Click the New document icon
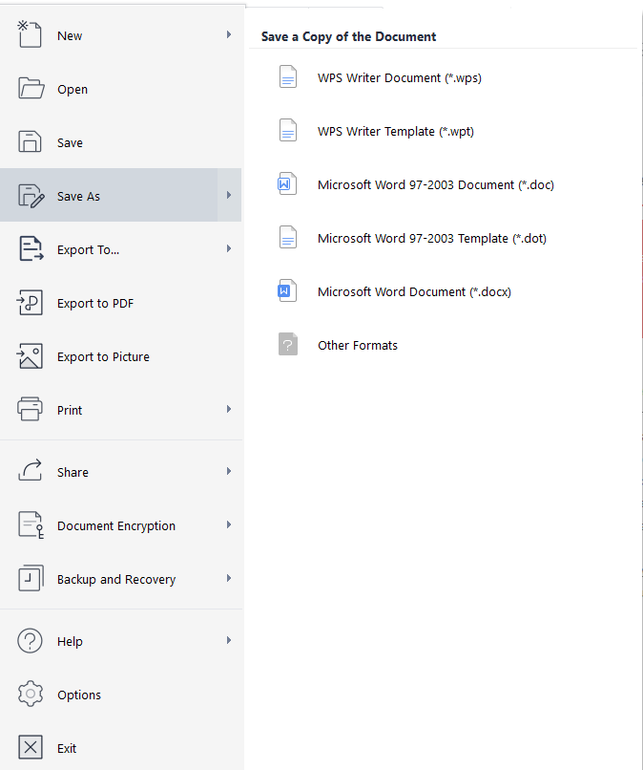Screen dimensions: 643x770 31,35
